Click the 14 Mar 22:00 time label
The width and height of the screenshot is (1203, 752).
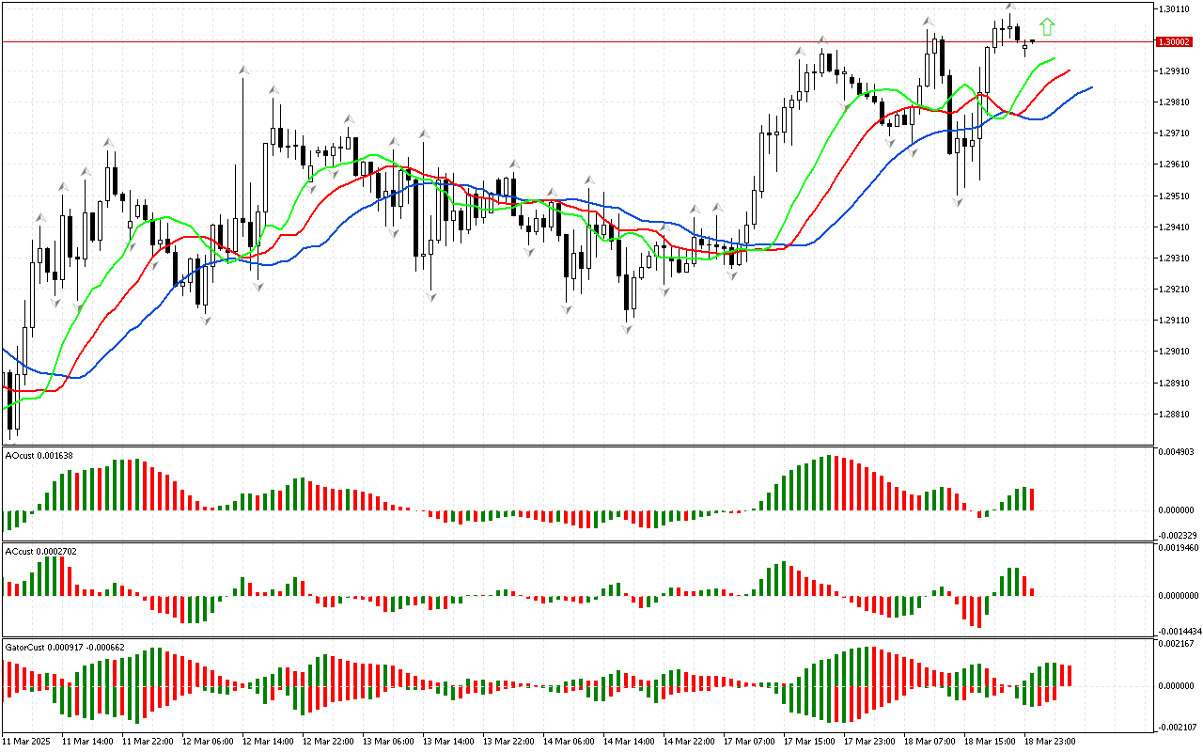point(689,741)
